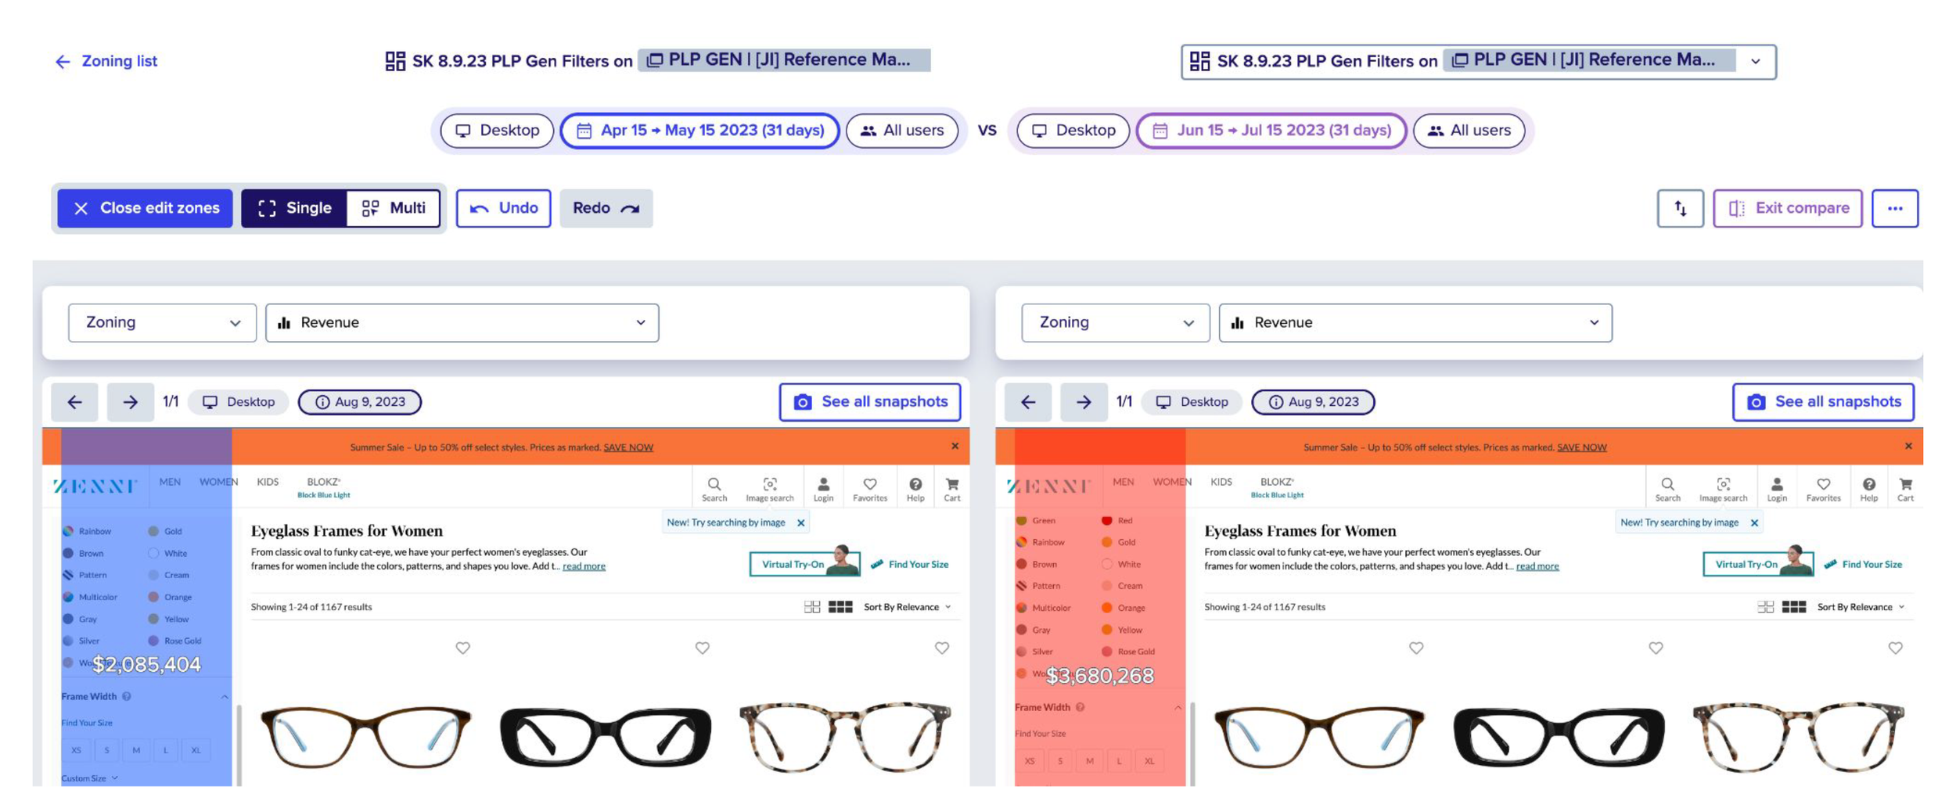The width and height of the screenshot is (1956, 808).
Task: Go back to Zoning list
Action: click(x=106, y=61)
